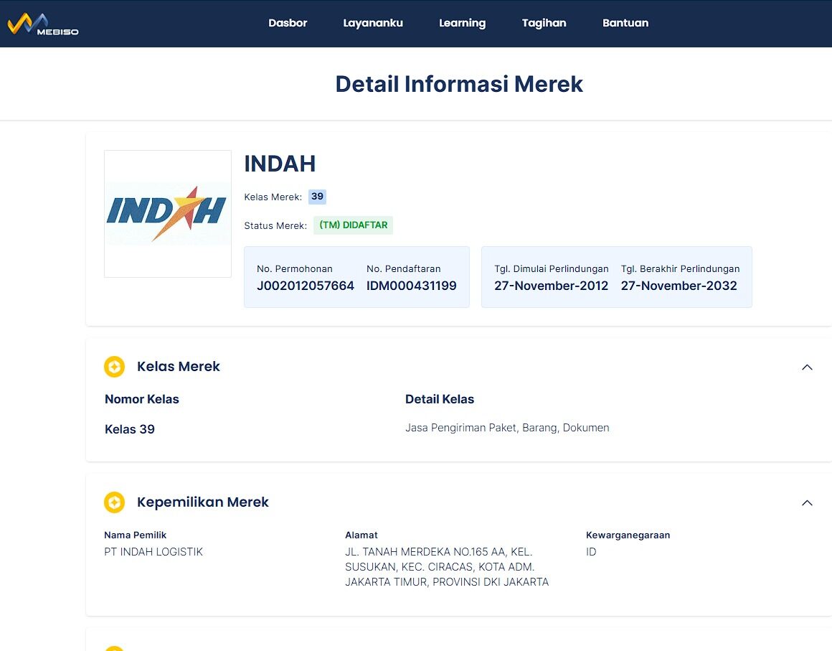Select the nationality value ID
The height and width of the screenshot is (651, 832).
591,552
